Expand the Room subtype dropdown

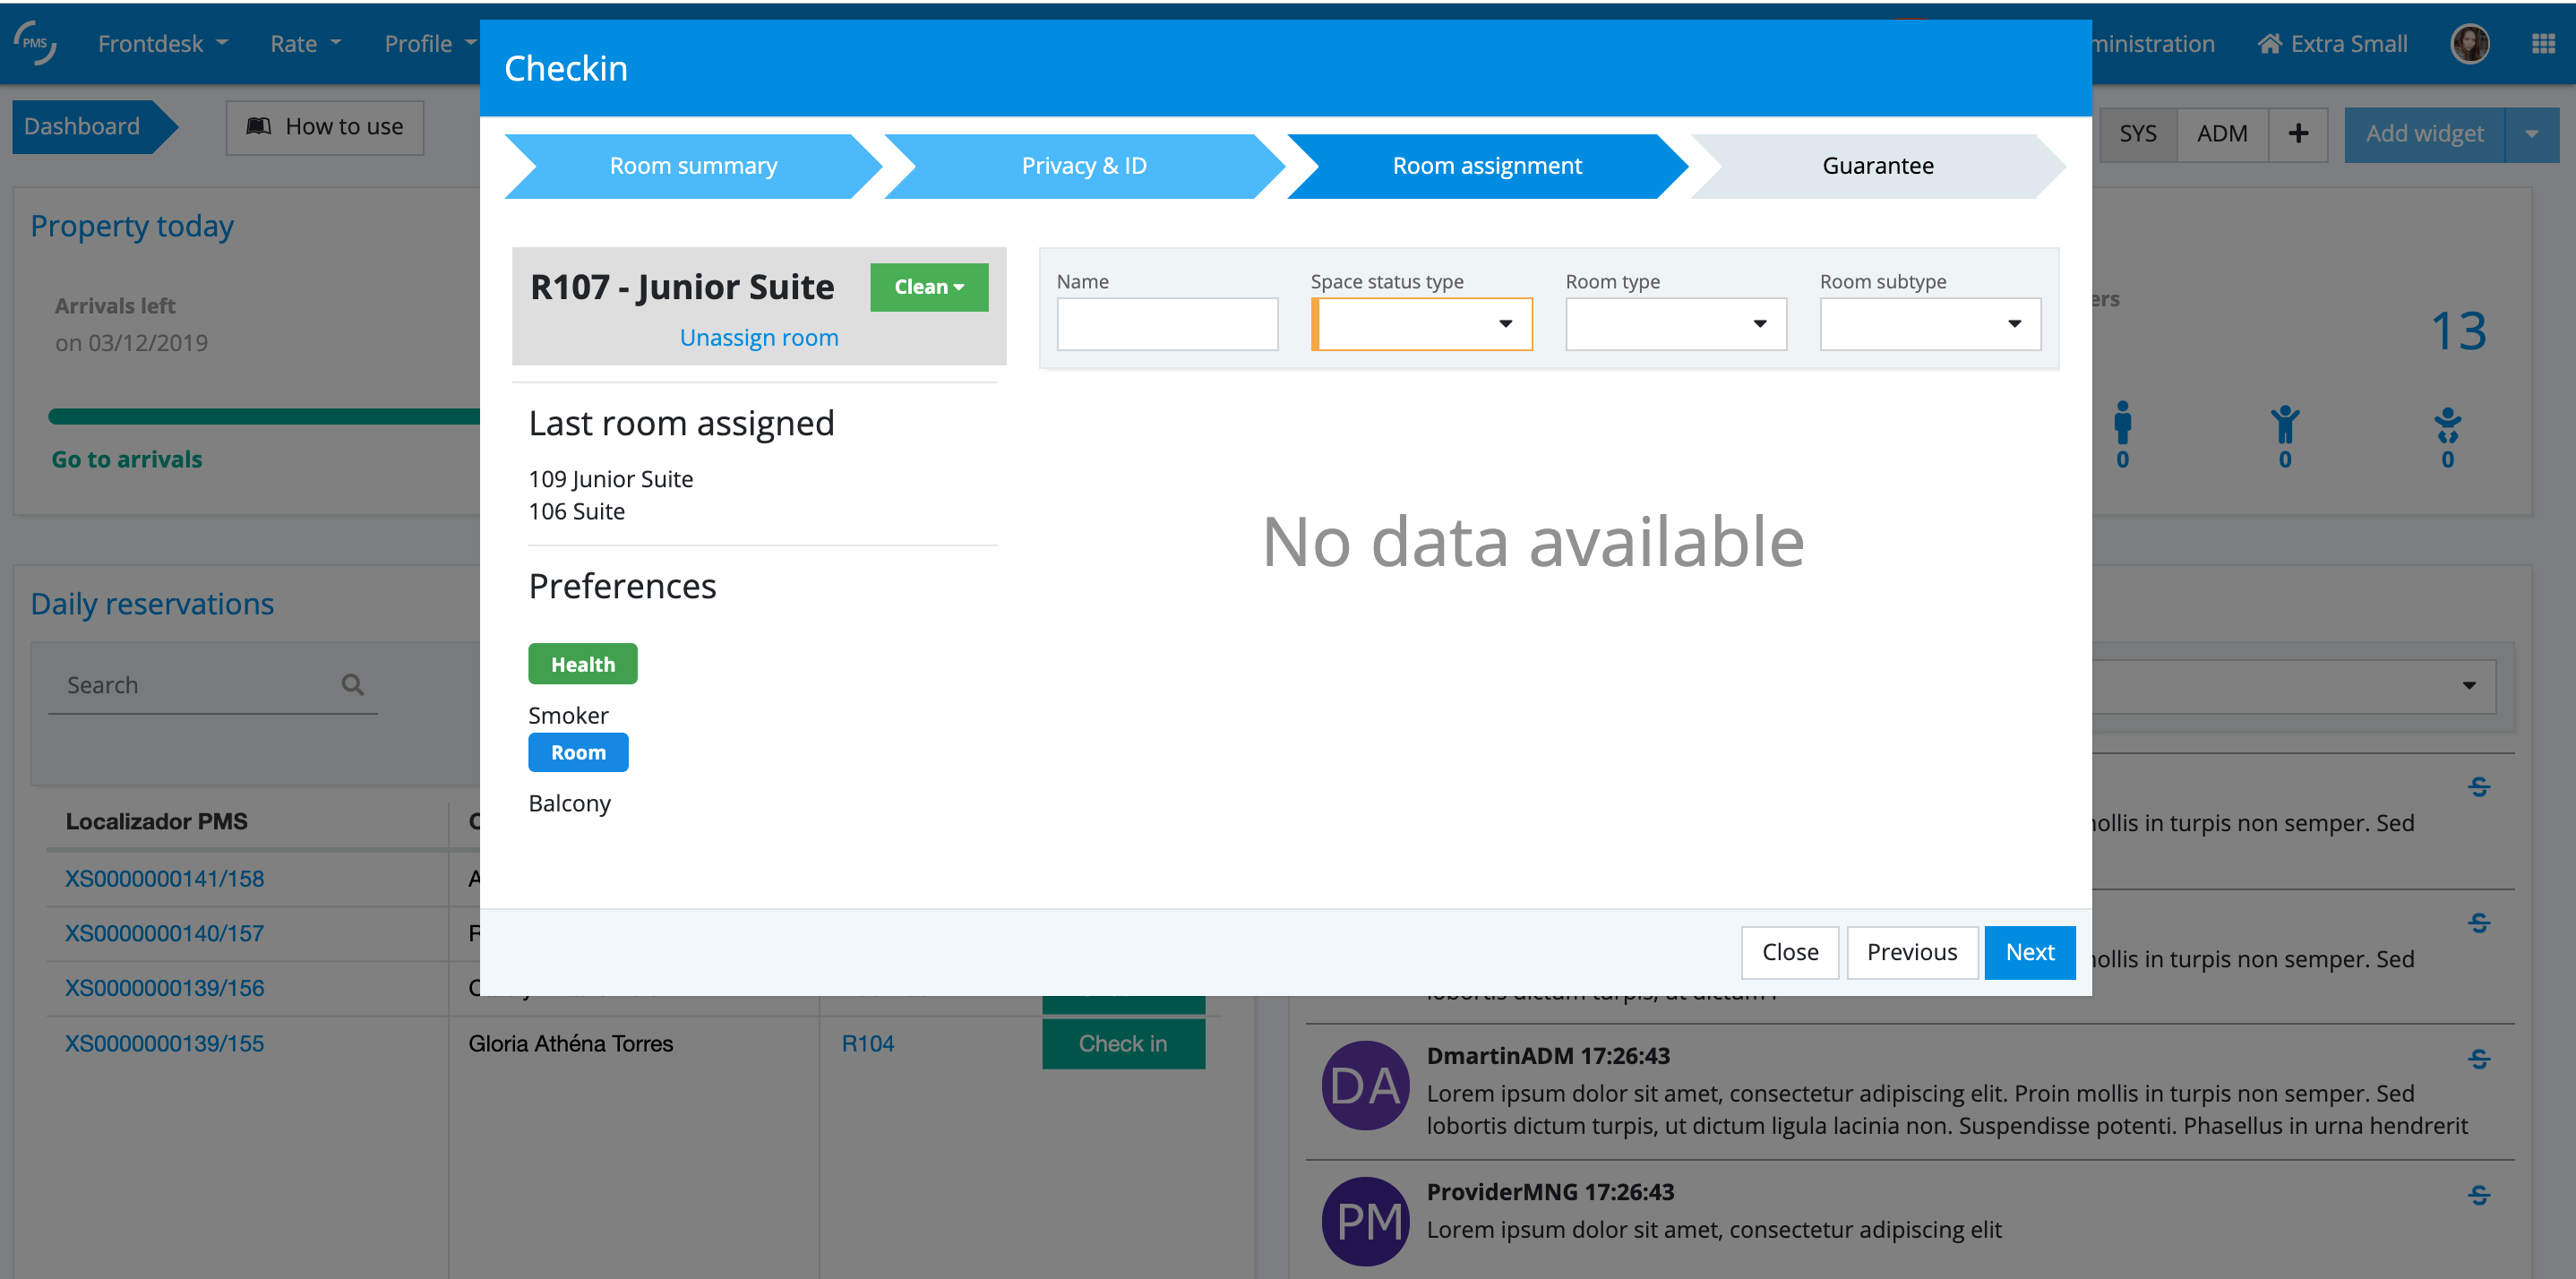click(x=1929, y=324)
